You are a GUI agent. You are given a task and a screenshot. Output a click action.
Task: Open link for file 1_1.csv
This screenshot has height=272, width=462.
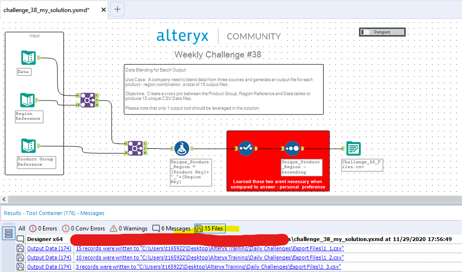click(x=210, y=248)
